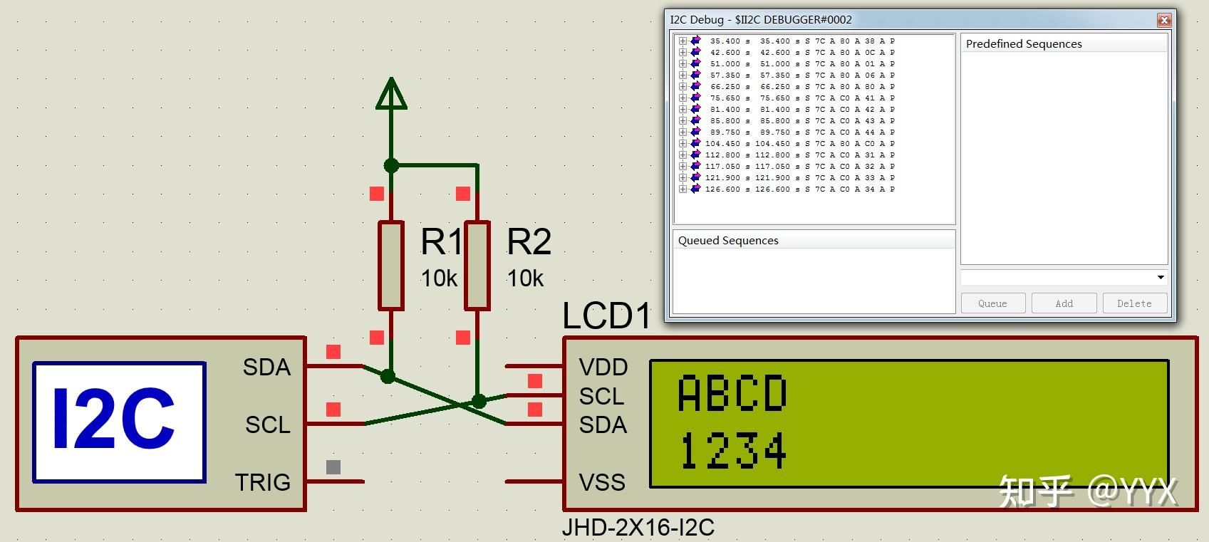Image resolution: width=1209 pixels, height=542 pixels.
Task: Click the junction dot on the SCL wire
Action: pyautogui.click(x=479, y=402)
